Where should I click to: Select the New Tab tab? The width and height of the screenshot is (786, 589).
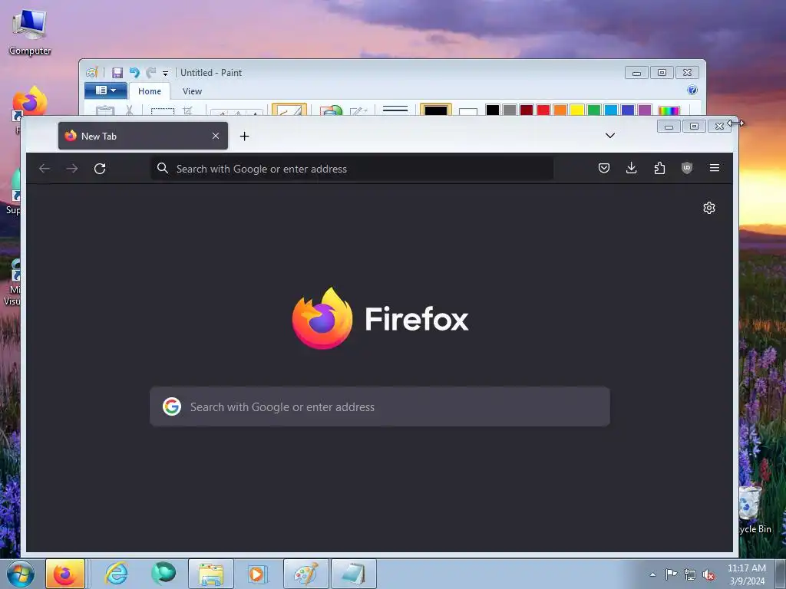(143, 136)
